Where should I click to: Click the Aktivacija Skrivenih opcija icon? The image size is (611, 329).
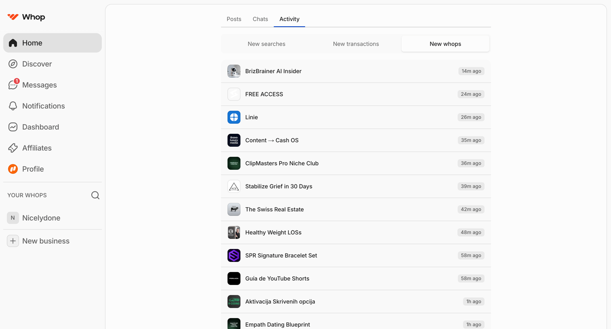(234, 302)
